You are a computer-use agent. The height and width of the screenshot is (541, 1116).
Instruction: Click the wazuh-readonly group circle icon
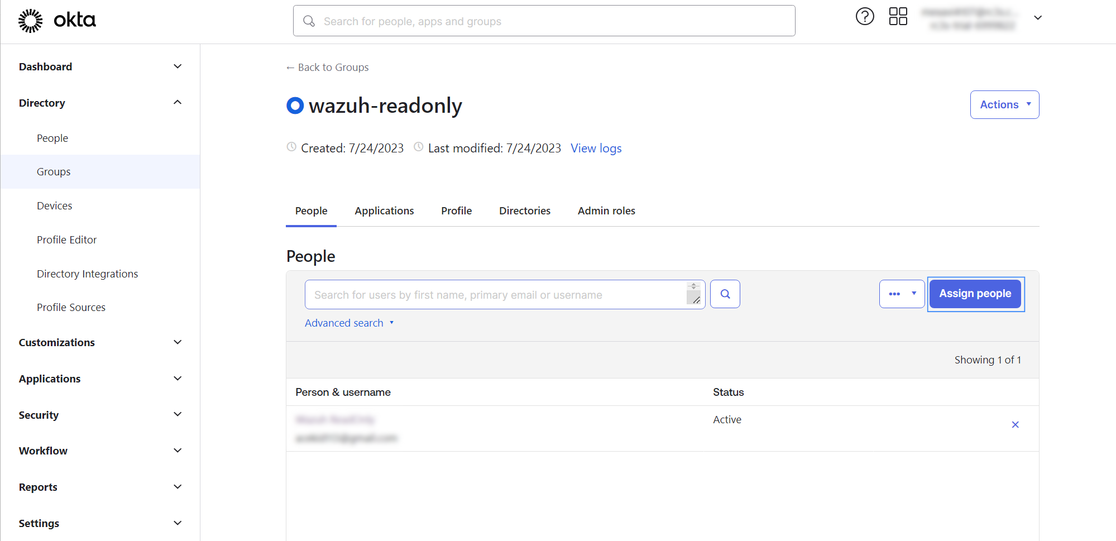(x=295, y=106)
